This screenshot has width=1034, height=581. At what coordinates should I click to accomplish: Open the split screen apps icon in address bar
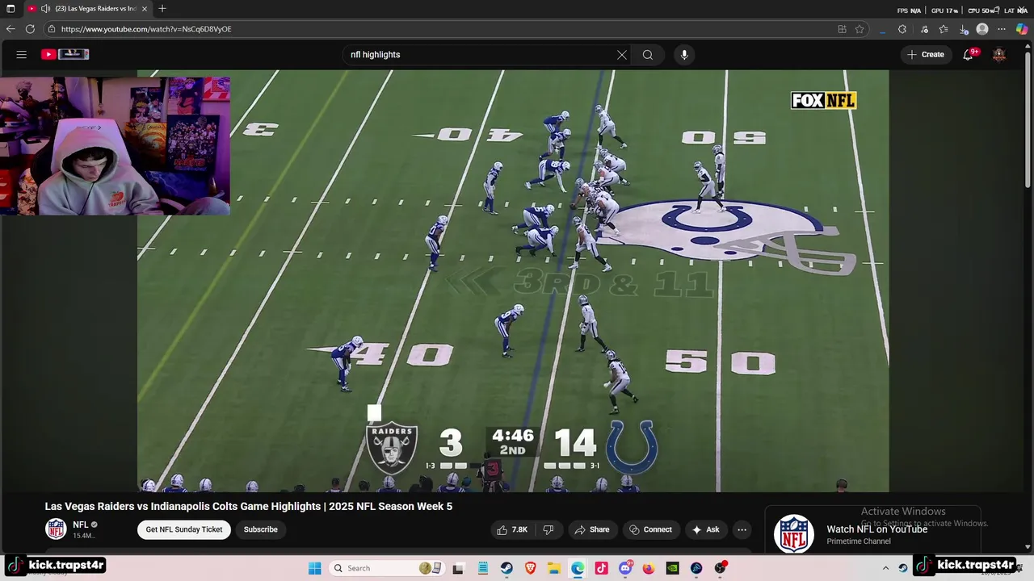(842, 29)
